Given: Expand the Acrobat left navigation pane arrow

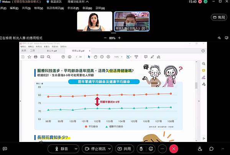Looking at the screenshot, I should click(20, 101).
